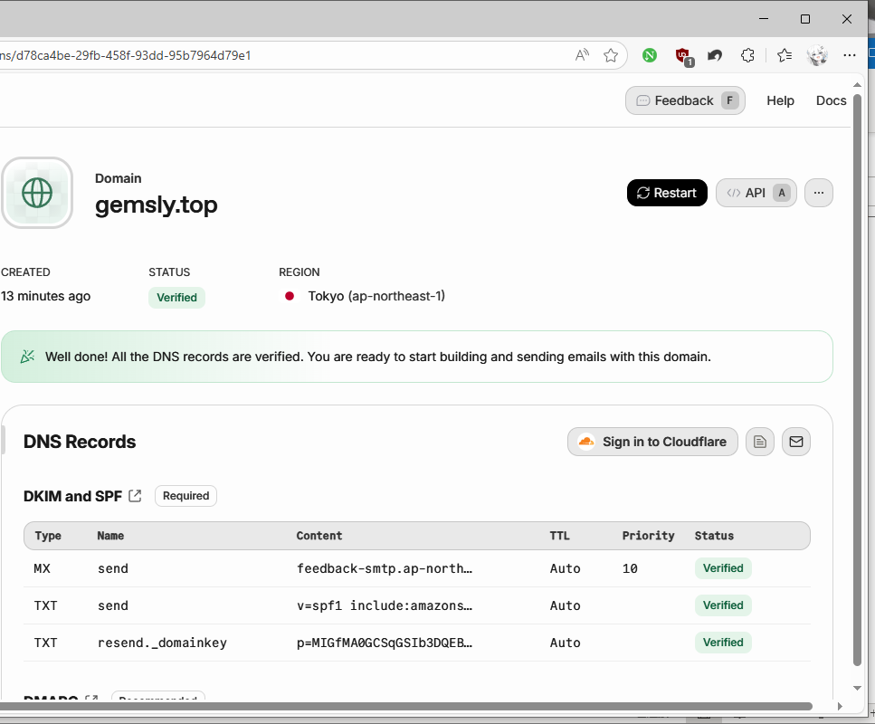Open the browser Extensions puzzle icon
Image resolution: width=875 pixels, height=724 pixels.
point(747,55)
